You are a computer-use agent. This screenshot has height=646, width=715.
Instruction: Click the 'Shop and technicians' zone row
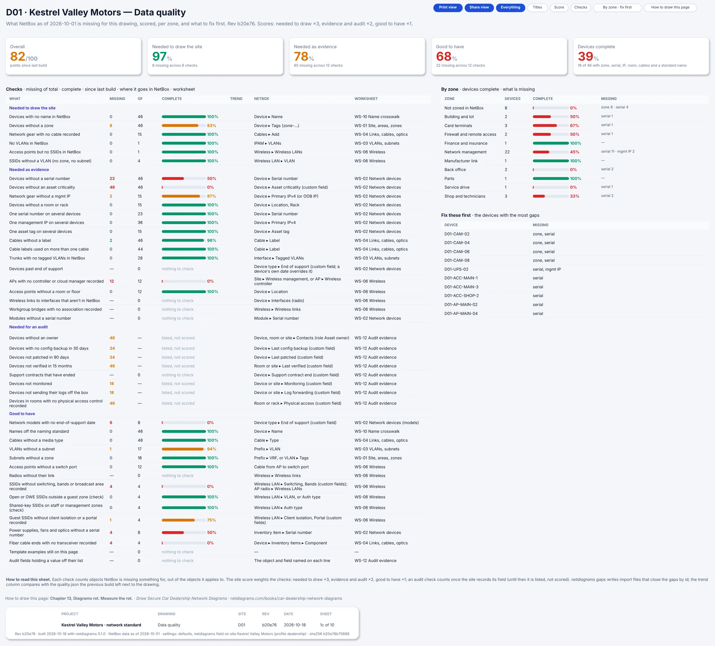[x=575, y=197]
